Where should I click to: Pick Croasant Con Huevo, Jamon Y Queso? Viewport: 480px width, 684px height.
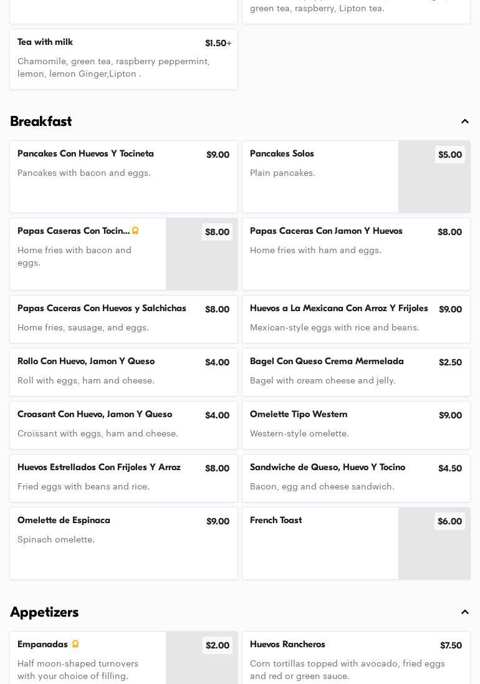(123, 425)
